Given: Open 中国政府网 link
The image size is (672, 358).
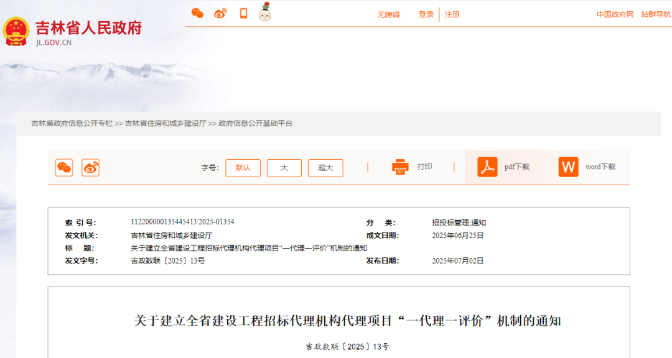Looking at the screenshot, I should [x=615, y=14].
